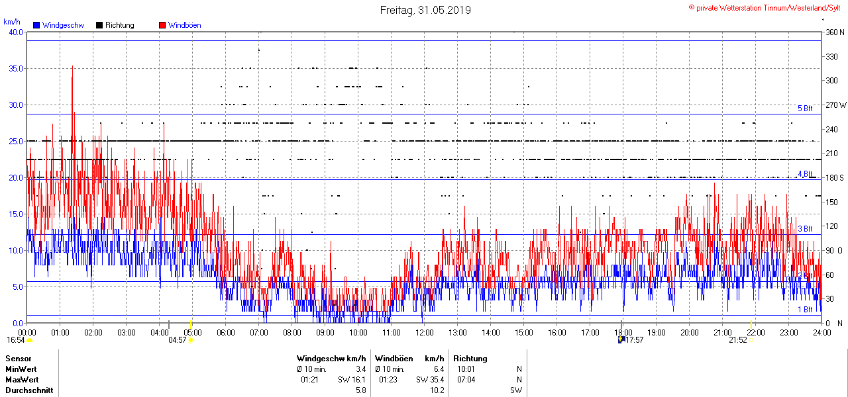Click the 21:52 sunset time label

click(738, 340)
